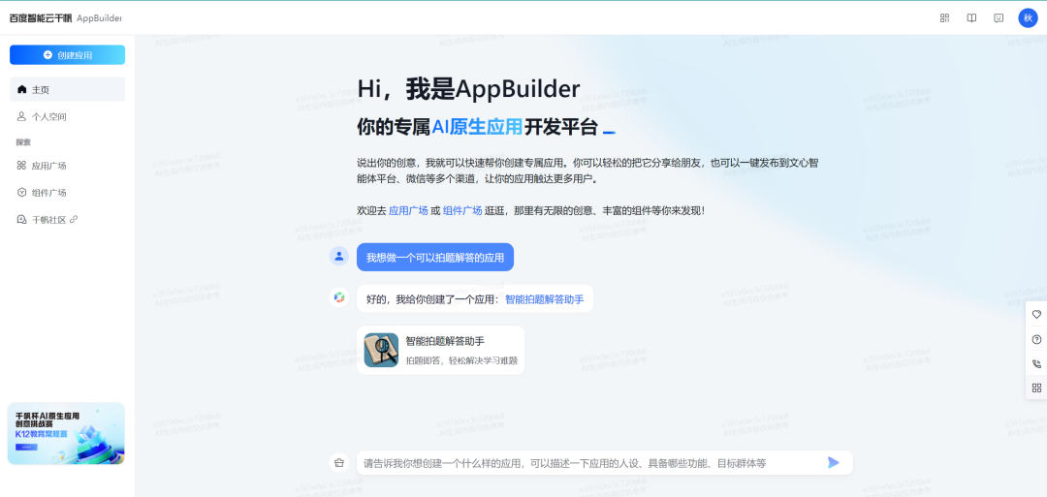
Task: Click the hexagon icon beside 组件广场
Action: (x=22, y=193)
